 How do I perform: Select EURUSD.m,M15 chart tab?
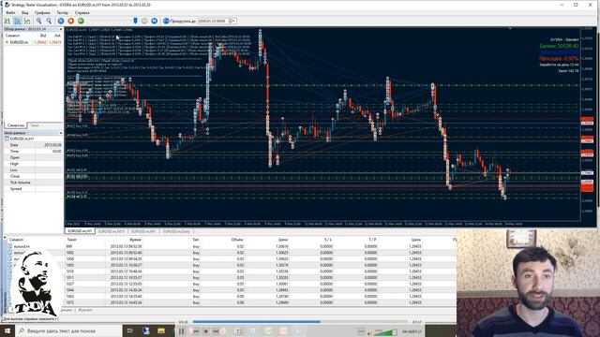(x=112, y=231)
